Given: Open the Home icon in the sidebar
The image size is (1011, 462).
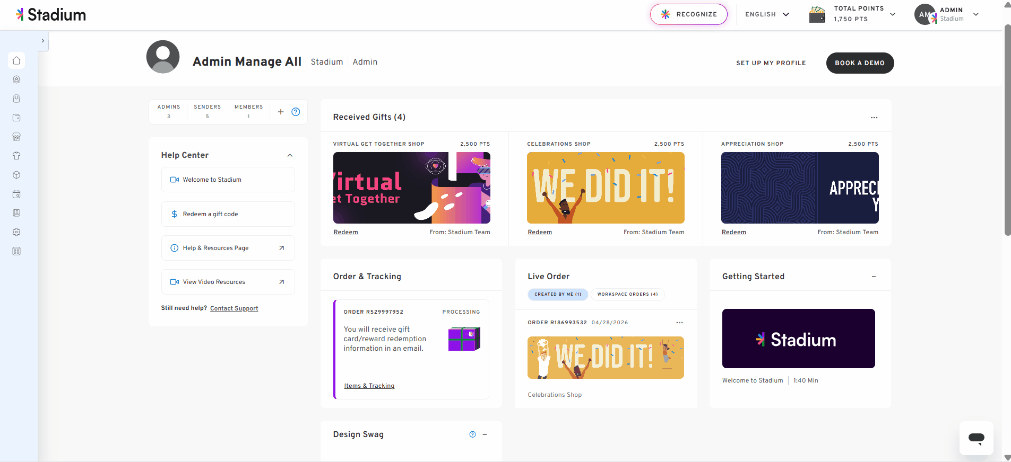Looking at the screenshot, I should click(16, 60).
